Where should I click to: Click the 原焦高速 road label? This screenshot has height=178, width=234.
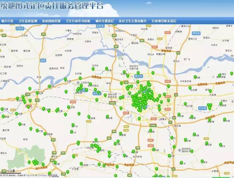pos(166,51)
